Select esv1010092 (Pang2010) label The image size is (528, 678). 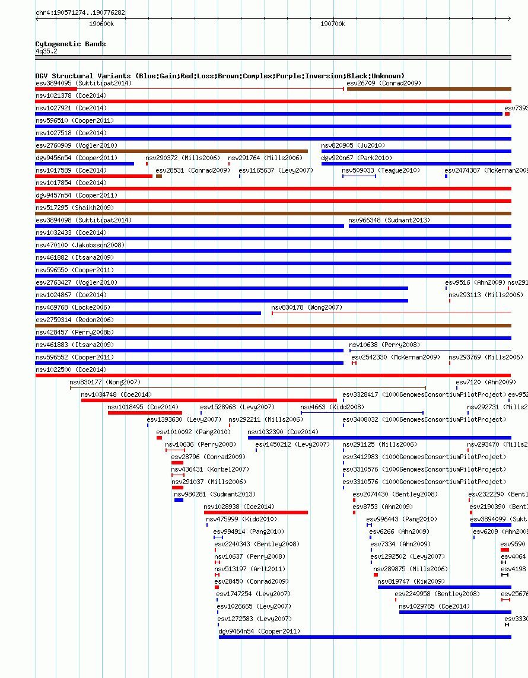[x=193, y=432]
